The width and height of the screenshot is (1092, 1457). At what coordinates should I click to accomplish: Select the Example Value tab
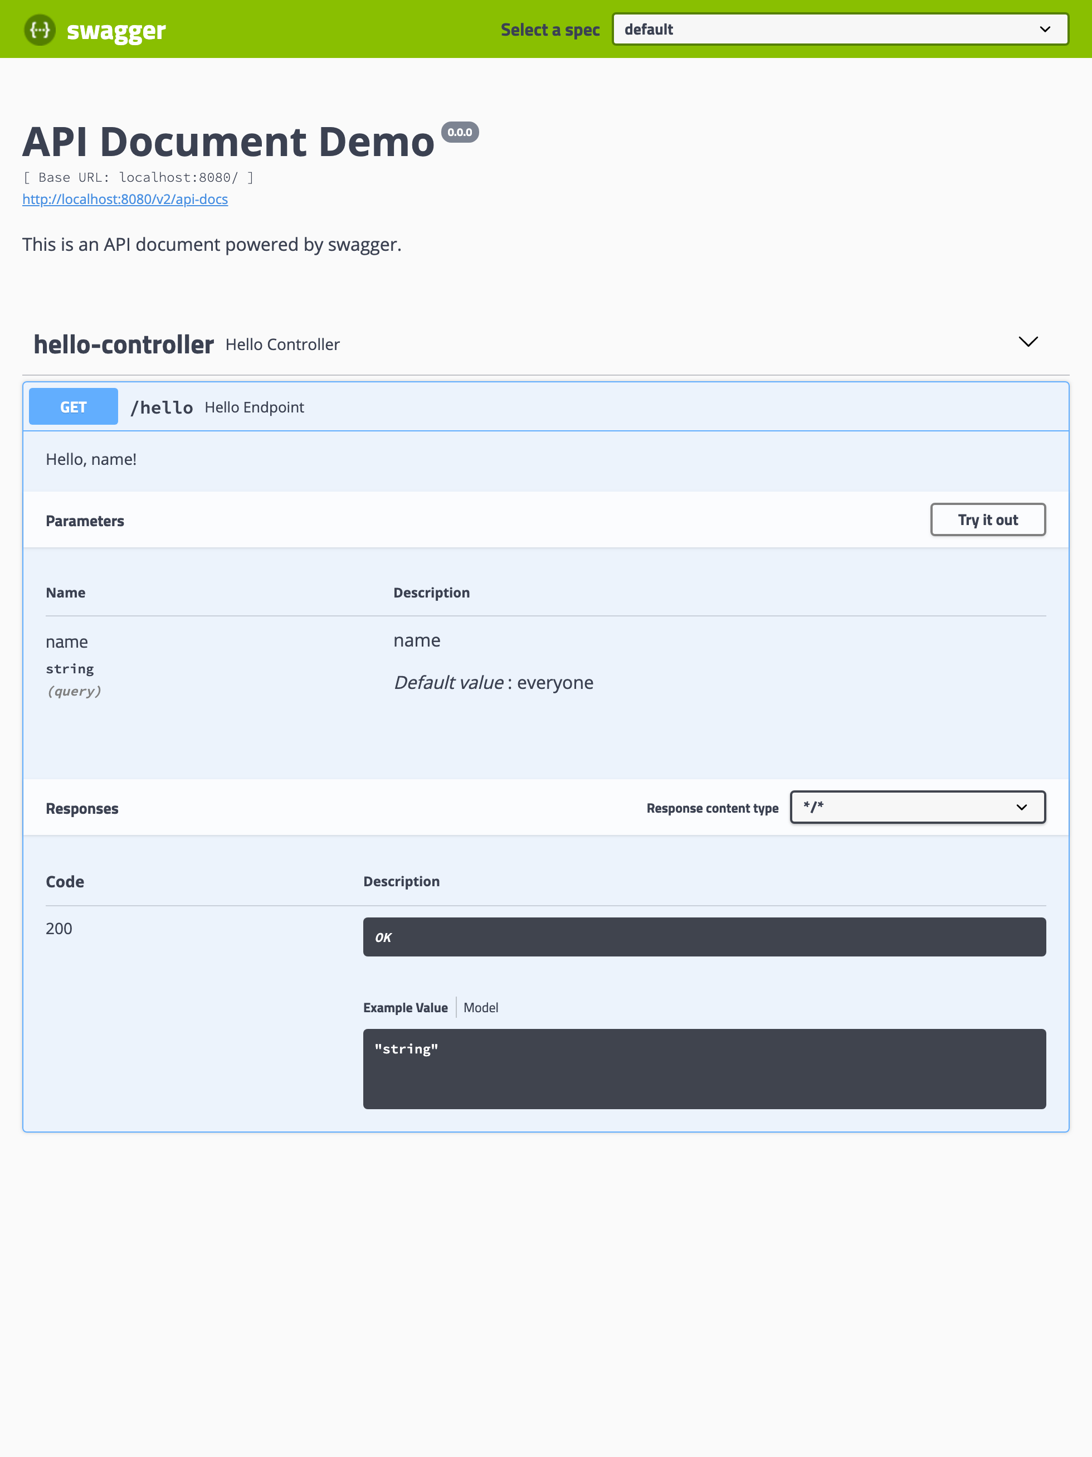405,1008
